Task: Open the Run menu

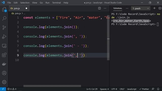Action: (47, 3)
